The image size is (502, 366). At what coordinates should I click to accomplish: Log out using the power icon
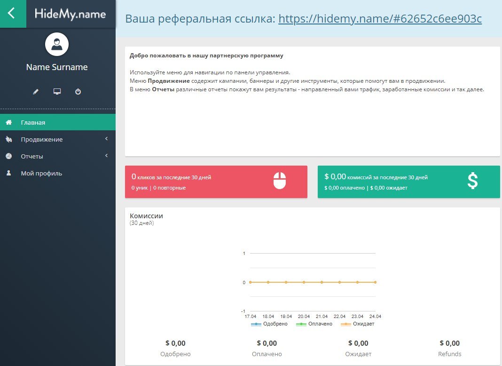point(78,92)
